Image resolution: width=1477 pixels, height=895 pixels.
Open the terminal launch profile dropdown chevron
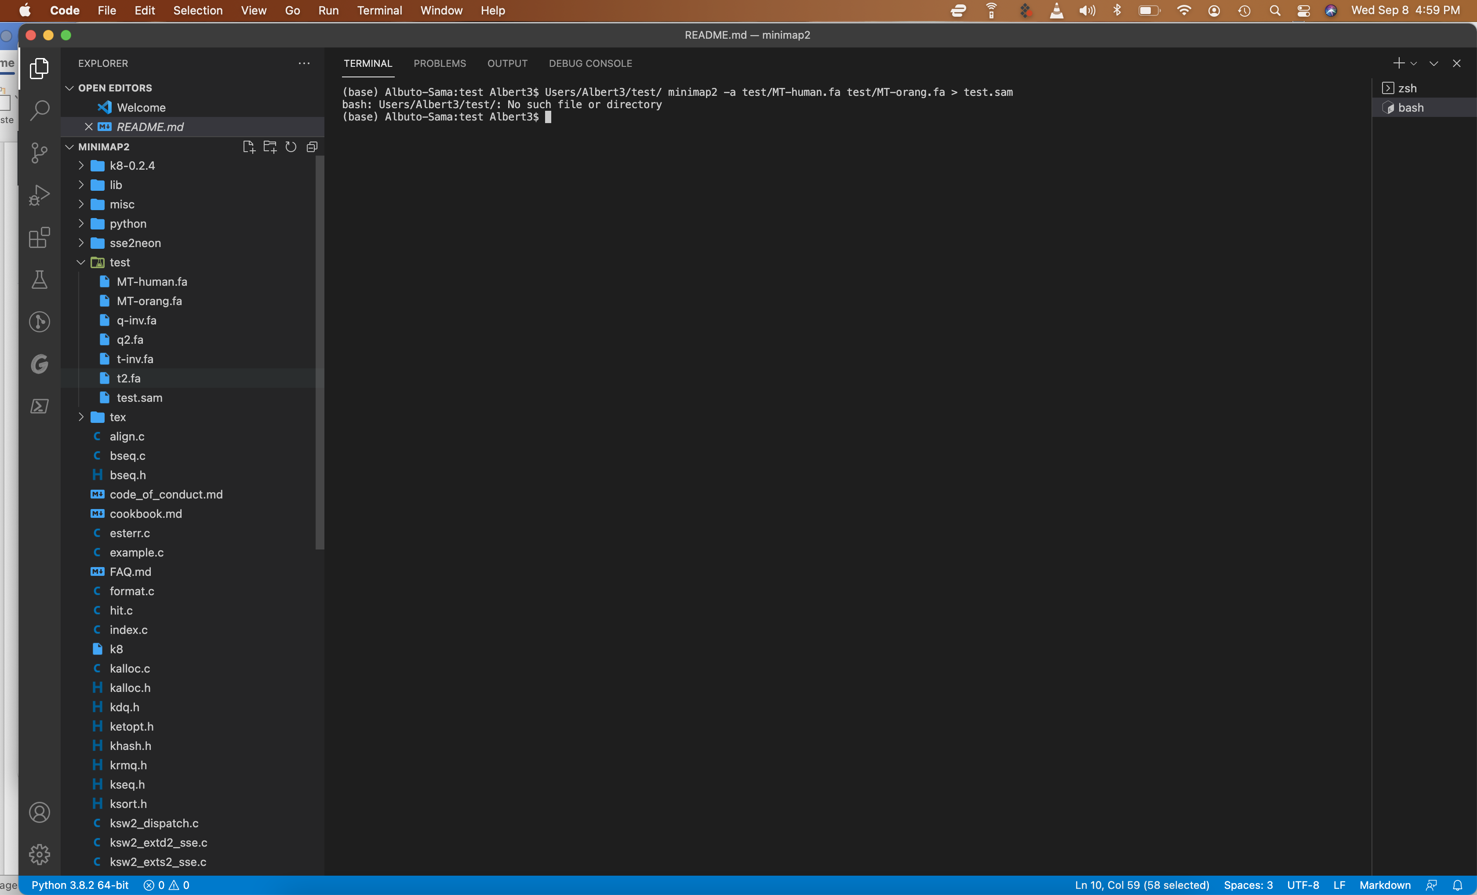pyautogui.click(x=1415, y=63)
